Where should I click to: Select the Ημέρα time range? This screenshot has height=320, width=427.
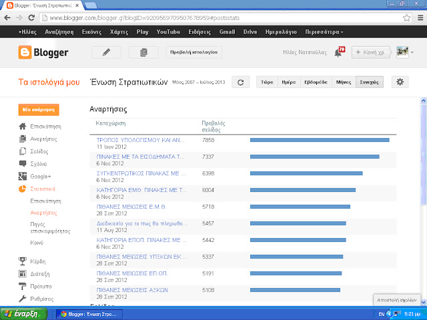(289, 82)
